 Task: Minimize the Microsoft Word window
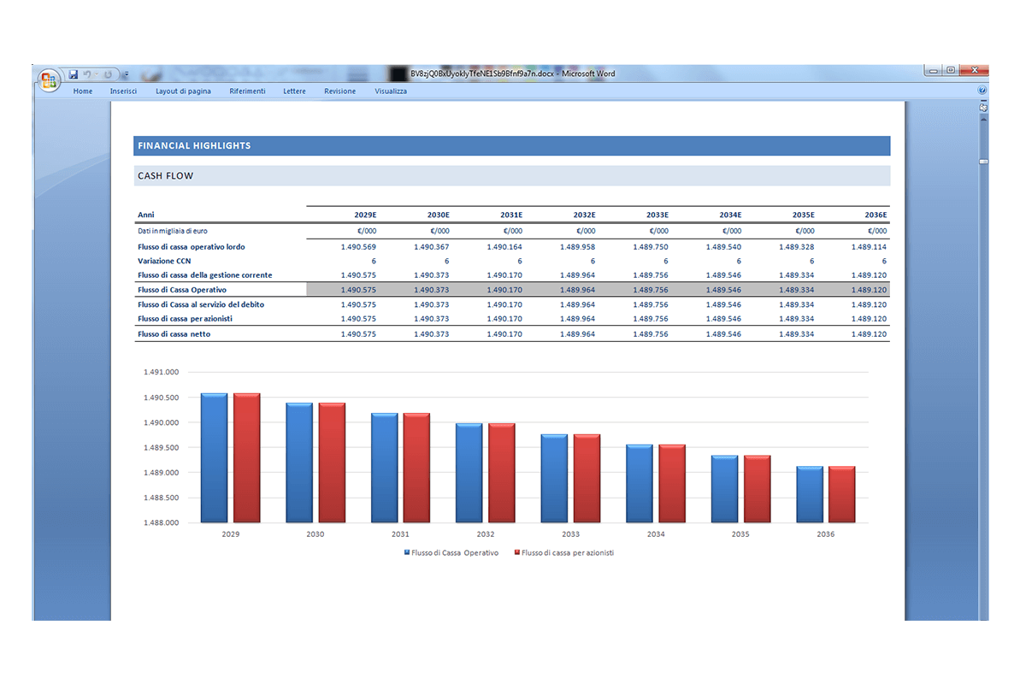coord(933,70)
